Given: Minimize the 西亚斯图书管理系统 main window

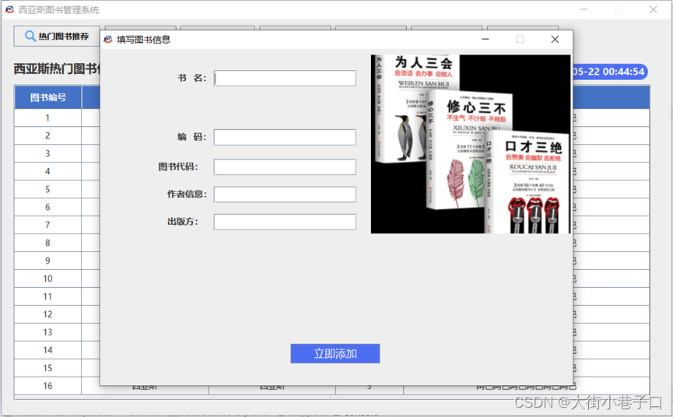Looking at the screenshot, I should [584, 9].
